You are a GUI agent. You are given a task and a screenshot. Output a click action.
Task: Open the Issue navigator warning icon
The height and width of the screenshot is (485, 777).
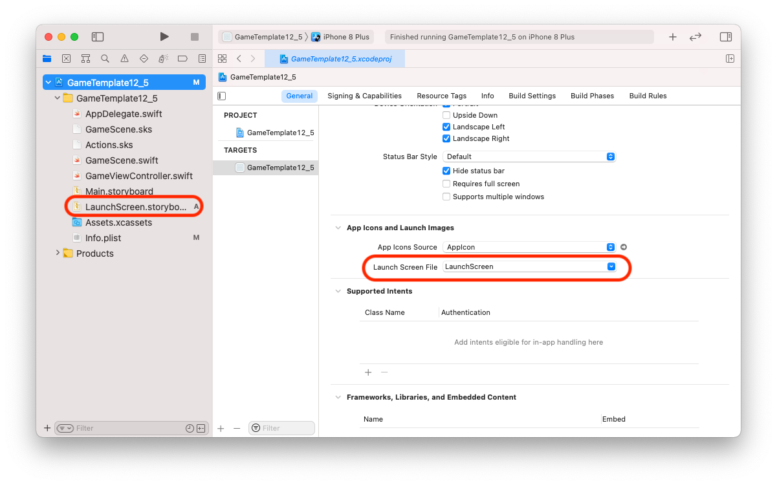tap(124, 58)
